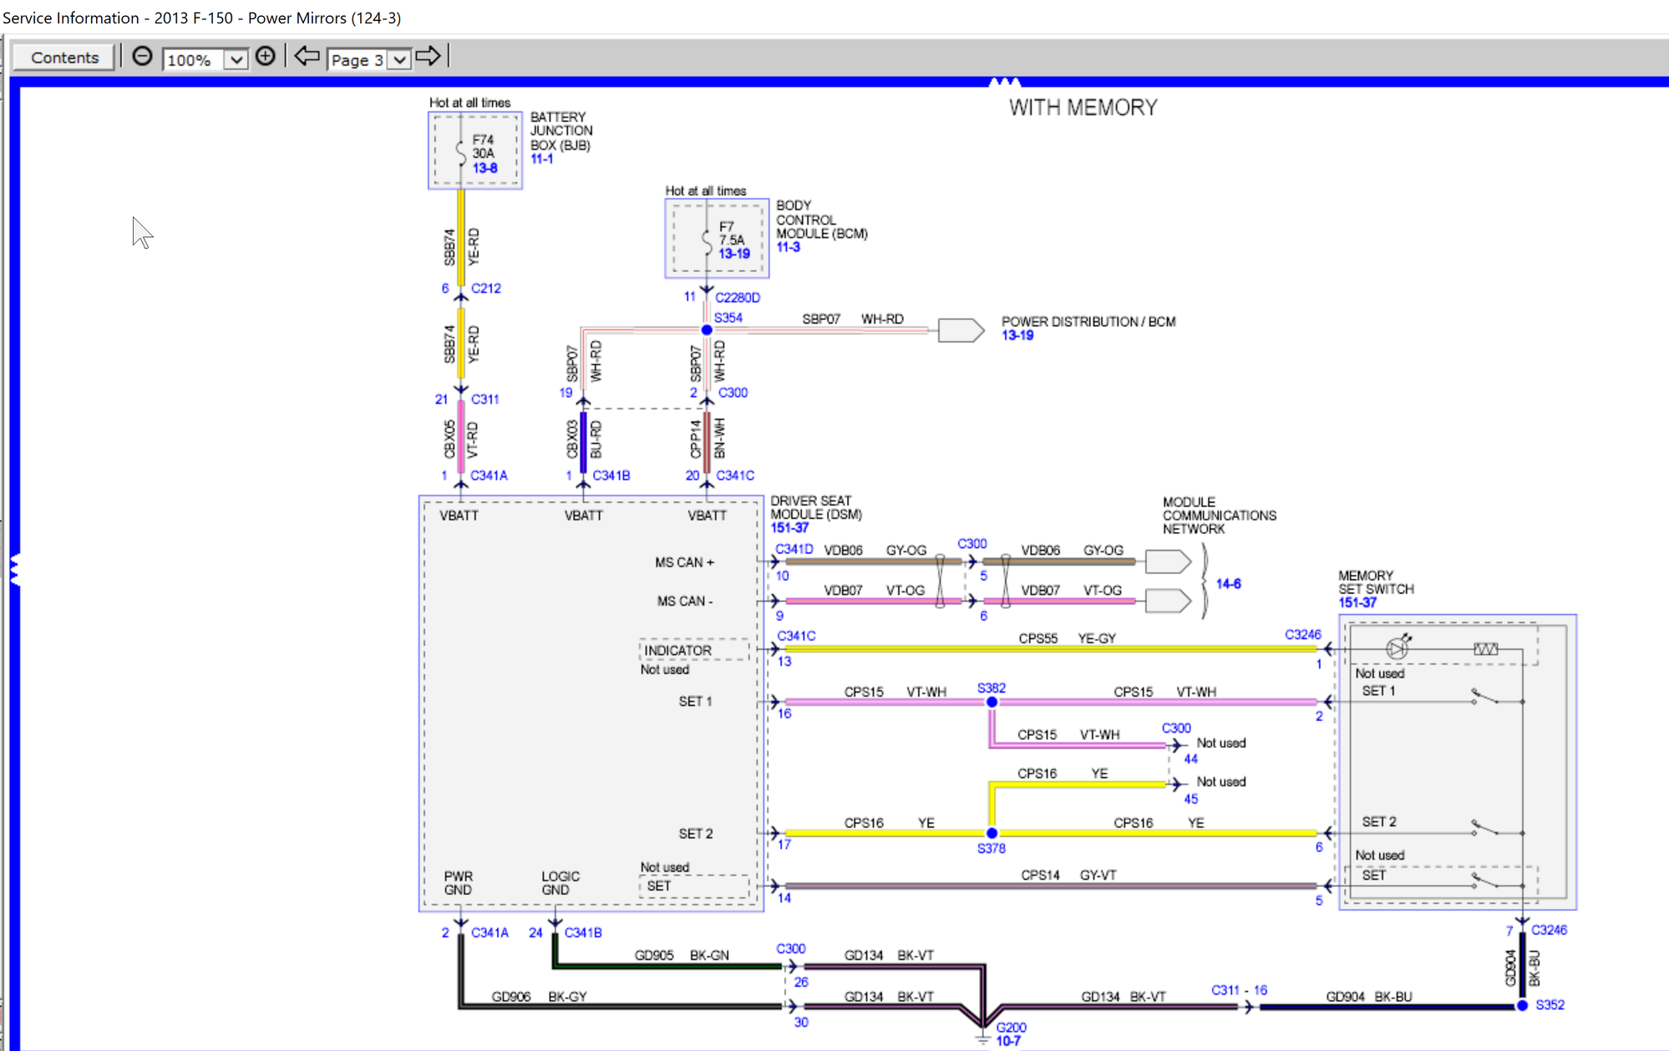Go to previous page with left arrow
The height and width of the screenshot is (1051, 1669).
click(307, 56)
